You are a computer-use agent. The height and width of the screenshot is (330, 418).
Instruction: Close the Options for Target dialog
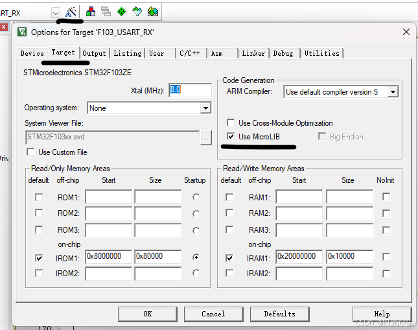[406, 32]
